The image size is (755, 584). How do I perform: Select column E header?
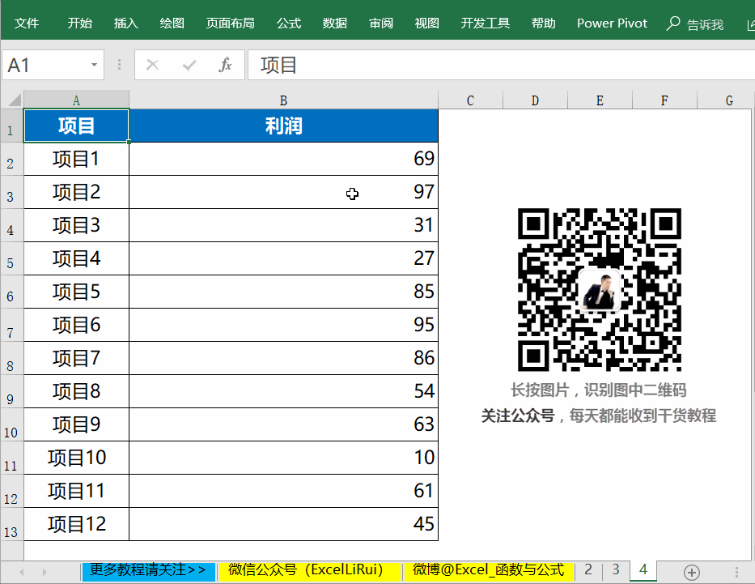click(x=600, y=100)
